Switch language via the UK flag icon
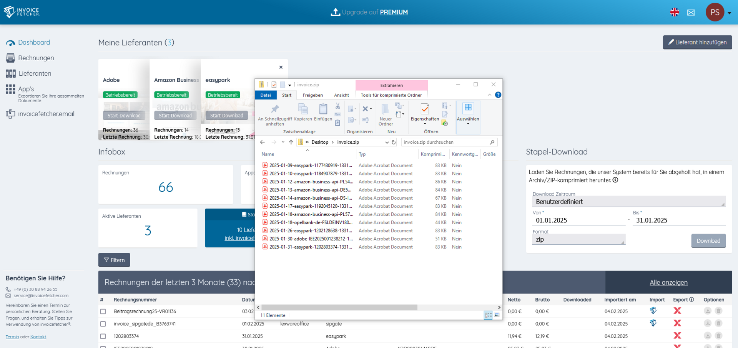This screenshot has width=738, height=348. [674, 12]
